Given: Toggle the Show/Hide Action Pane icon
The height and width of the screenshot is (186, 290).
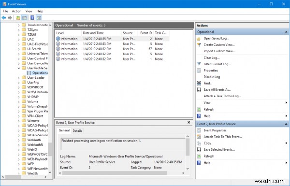Looking at the screenshot, I should click(39, 18).
